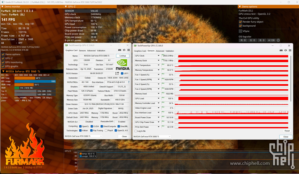299x174 pixels.
Task: Toggle UEFI checkbox in GPU-Z
Action: (122, 73)
